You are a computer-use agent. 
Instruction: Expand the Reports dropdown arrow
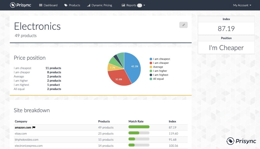tap(144, 5)
